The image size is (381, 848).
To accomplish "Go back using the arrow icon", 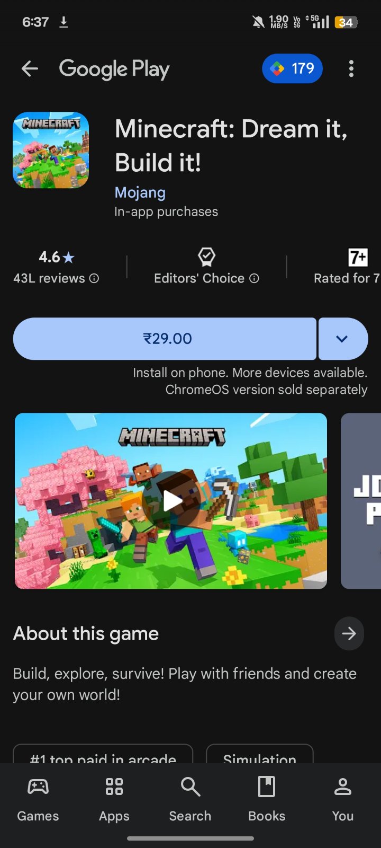I will pos(30,68).
